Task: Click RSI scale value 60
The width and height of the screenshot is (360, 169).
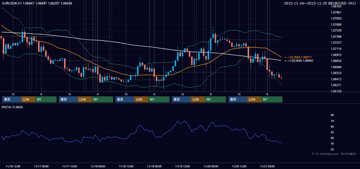Action: [332, 126]
